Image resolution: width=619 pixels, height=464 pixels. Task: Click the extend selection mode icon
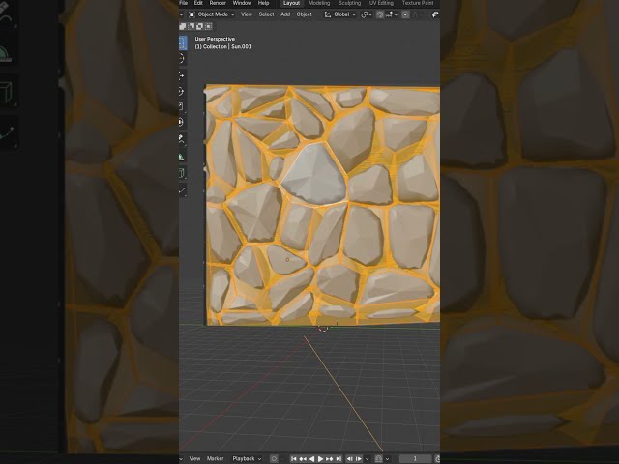click(x=192, y=26)
